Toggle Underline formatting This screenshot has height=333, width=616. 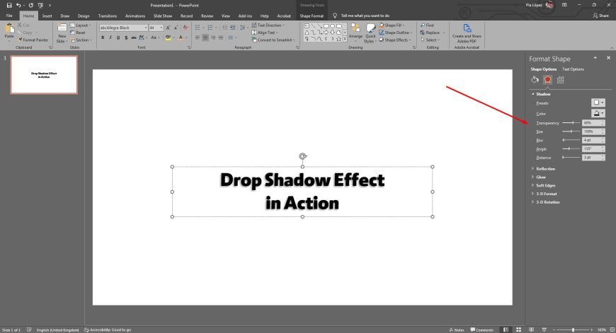click(x=118, y=37)
